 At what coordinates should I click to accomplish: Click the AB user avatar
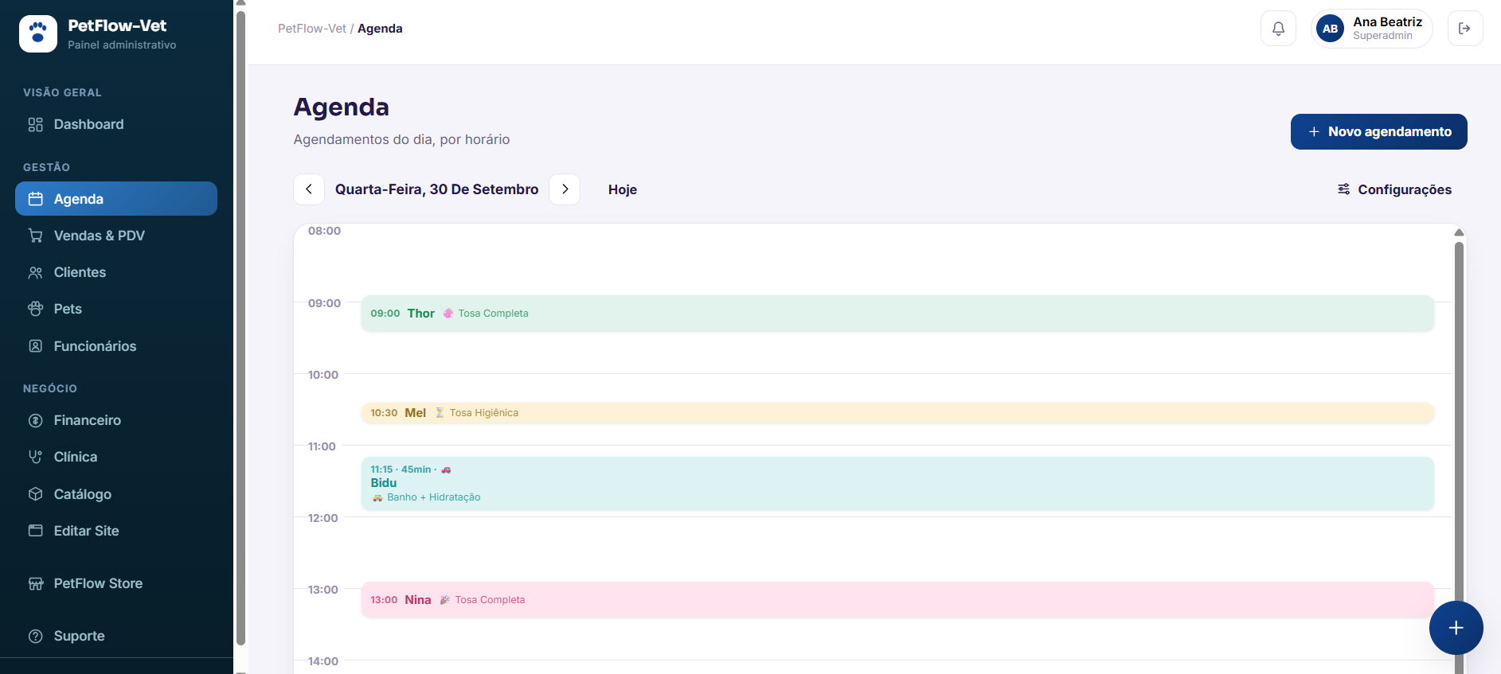pos(1330,29)
